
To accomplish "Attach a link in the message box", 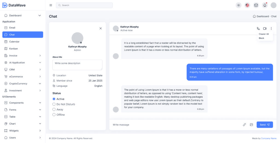I will coord(244,125).
